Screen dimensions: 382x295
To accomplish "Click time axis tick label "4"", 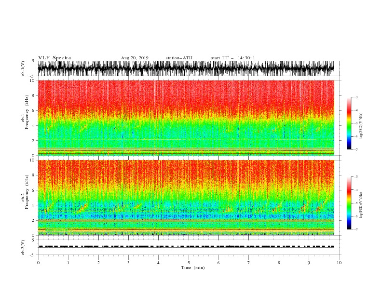I will click(x=158, y=263).
